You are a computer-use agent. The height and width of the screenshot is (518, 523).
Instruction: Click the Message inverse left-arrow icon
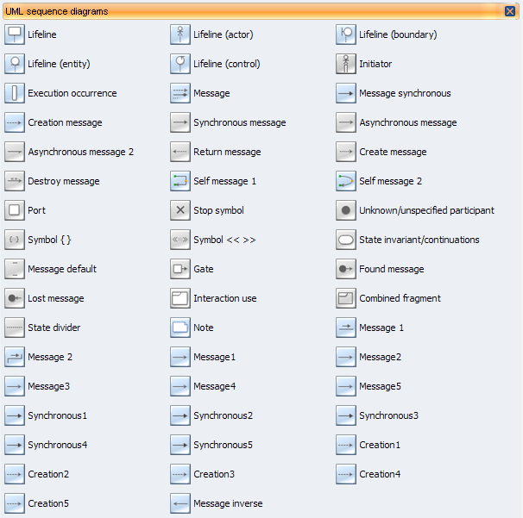click(x=180, y=503)
